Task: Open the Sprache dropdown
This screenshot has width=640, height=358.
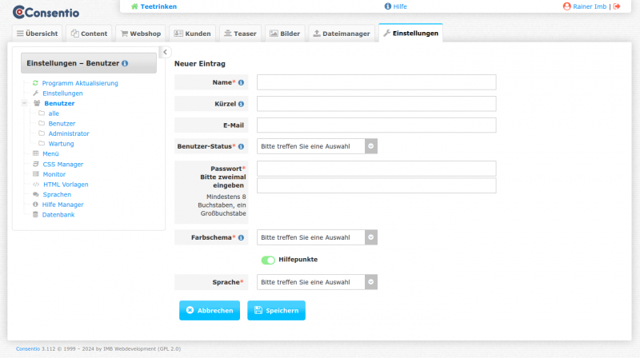Action: point(316,282)
